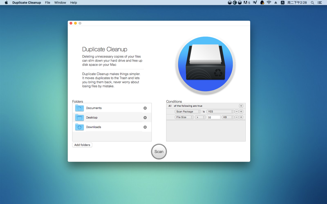Open the Scan Package criteria dropdown
Viewport: 327px width, 204px height.
(188, 112)
